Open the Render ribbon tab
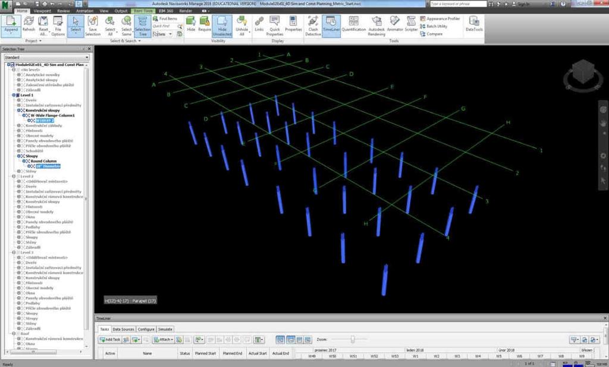 coord(186,11)
